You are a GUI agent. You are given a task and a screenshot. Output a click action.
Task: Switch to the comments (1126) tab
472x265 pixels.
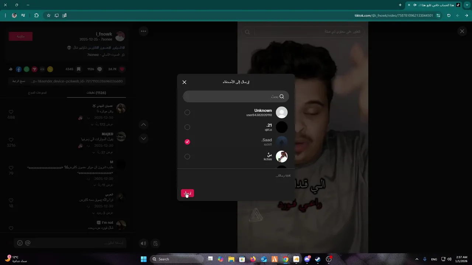pos(96,93)
